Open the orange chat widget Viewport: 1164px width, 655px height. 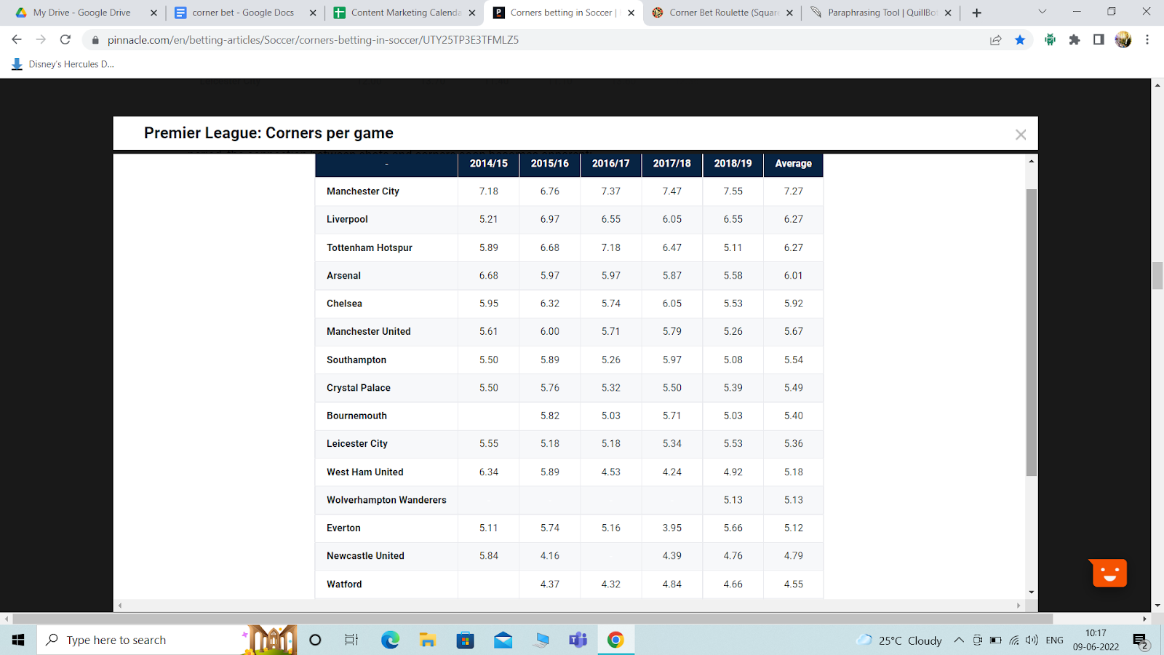pos(1108,573)
